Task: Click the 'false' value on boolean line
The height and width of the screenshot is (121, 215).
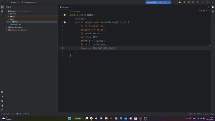Action: [100, 30]
